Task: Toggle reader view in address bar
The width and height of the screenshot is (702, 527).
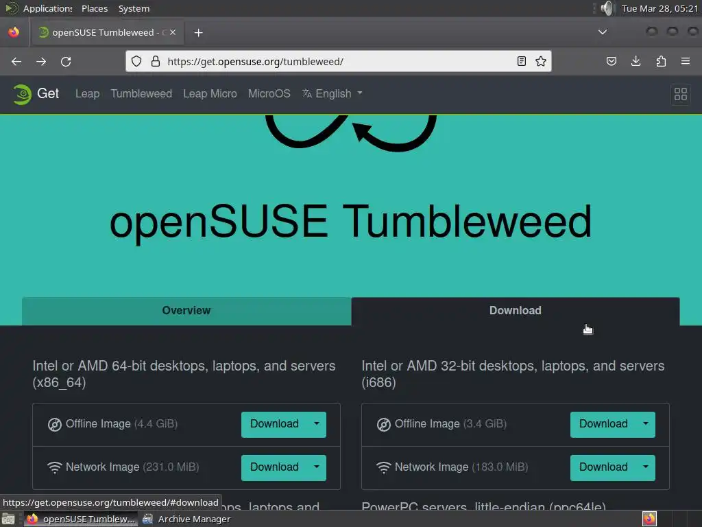Action: click(521, 61)
